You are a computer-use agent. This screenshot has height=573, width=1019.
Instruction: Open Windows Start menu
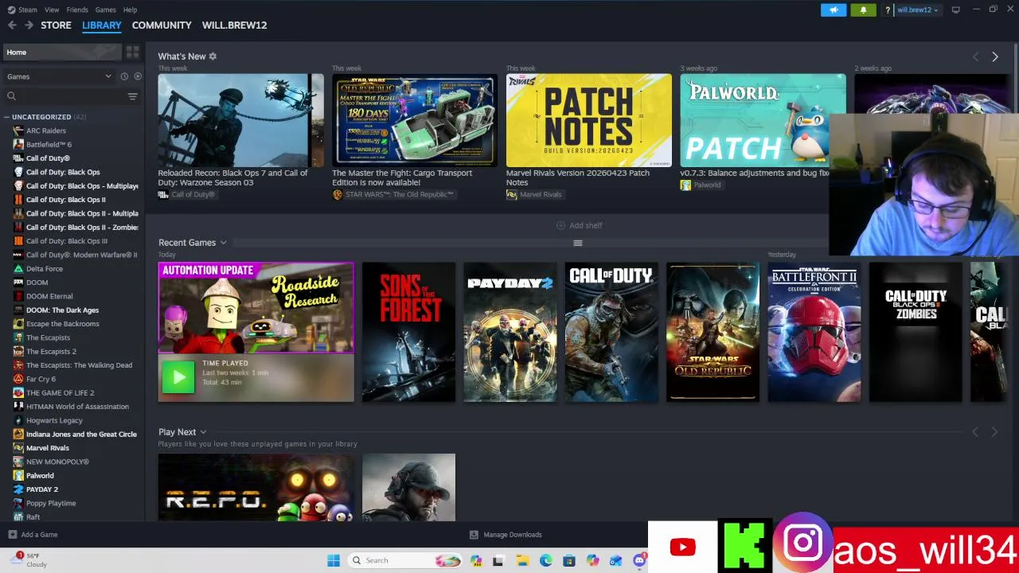pos(334,560)
